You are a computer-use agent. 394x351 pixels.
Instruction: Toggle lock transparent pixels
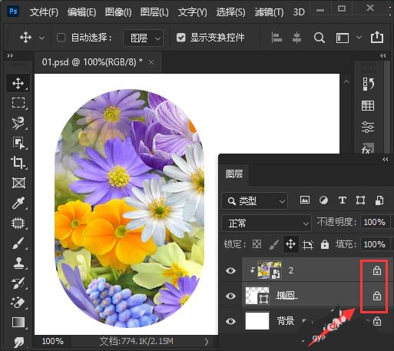click(257, 244)
